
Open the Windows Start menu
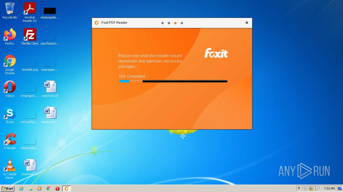coord(7,189)
